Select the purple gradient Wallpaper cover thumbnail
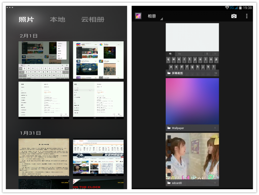 pos(192,102)
